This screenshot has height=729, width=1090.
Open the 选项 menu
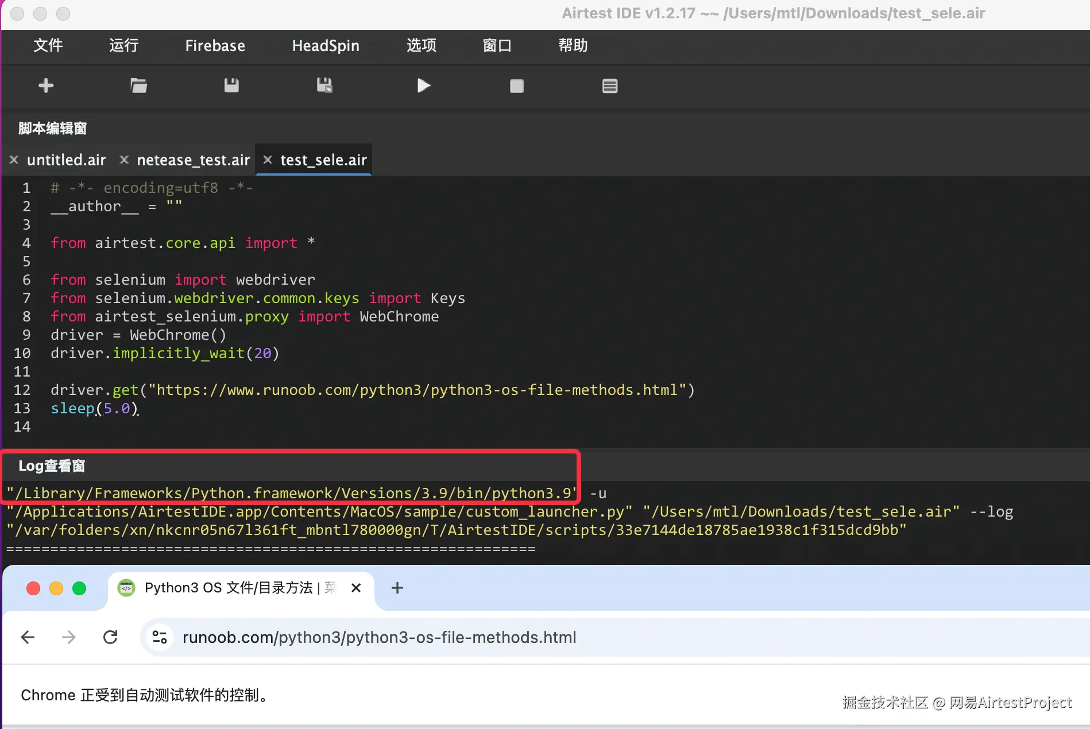(x=422, y=45)
